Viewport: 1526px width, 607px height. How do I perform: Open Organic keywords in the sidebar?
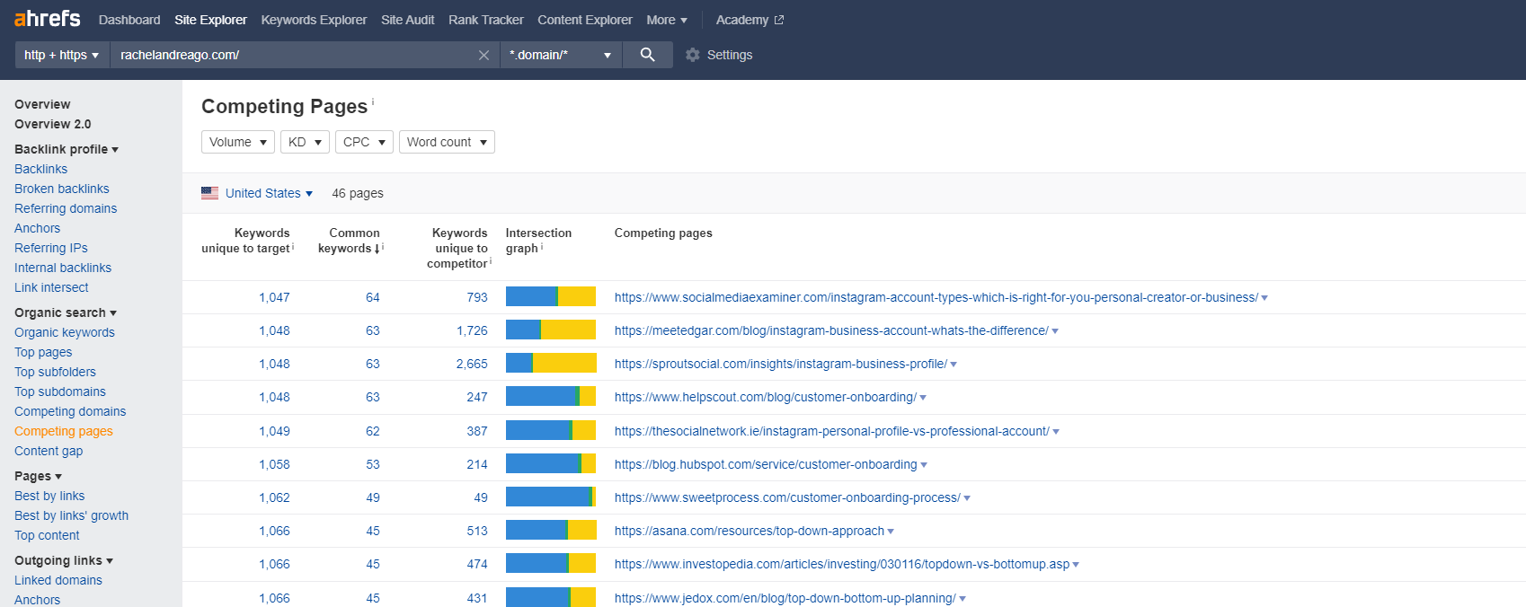pos(65,332)
